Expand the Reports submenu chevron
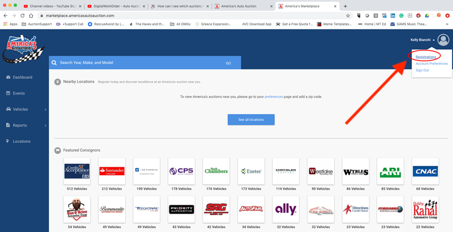The width and height of the screenshot is (453, 232). point(46,125)
